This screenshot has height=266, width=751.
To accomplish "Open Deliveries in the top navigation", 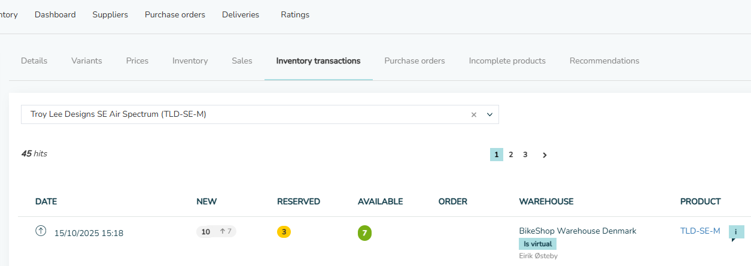I will coord(240,14).
